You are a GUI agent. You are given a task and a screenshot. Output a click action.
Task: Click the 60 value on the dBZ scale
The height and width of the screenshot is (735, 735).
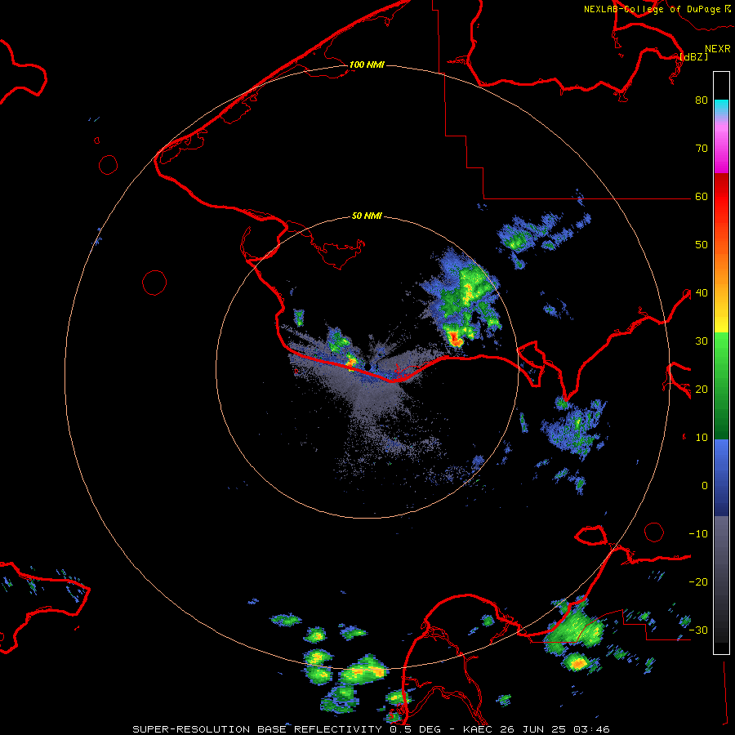tap(702, 197)
